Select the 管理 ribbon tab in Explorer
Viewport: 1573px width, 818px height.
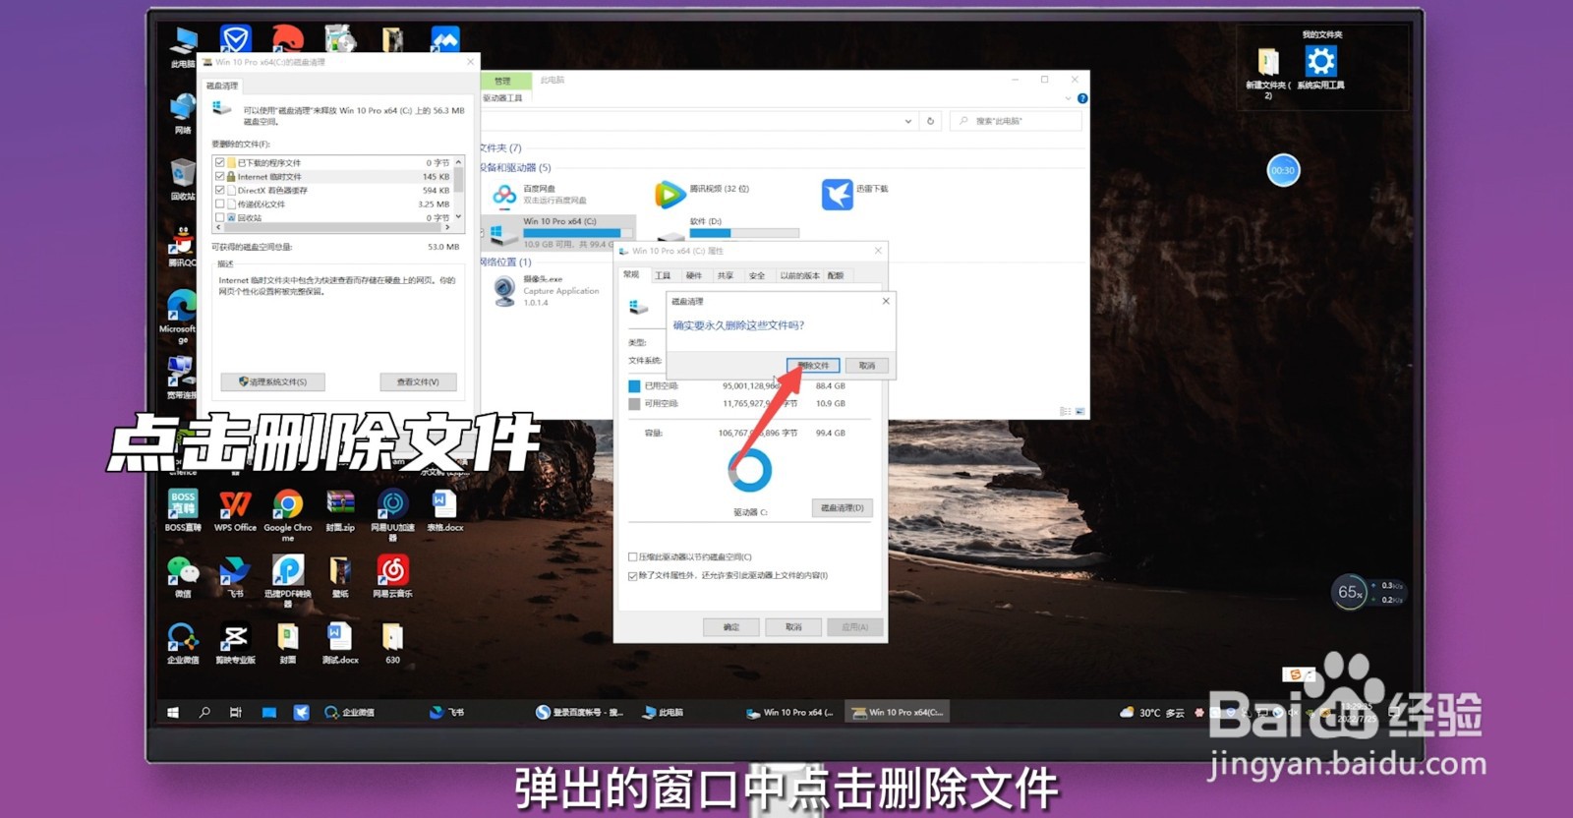[503, 81]
